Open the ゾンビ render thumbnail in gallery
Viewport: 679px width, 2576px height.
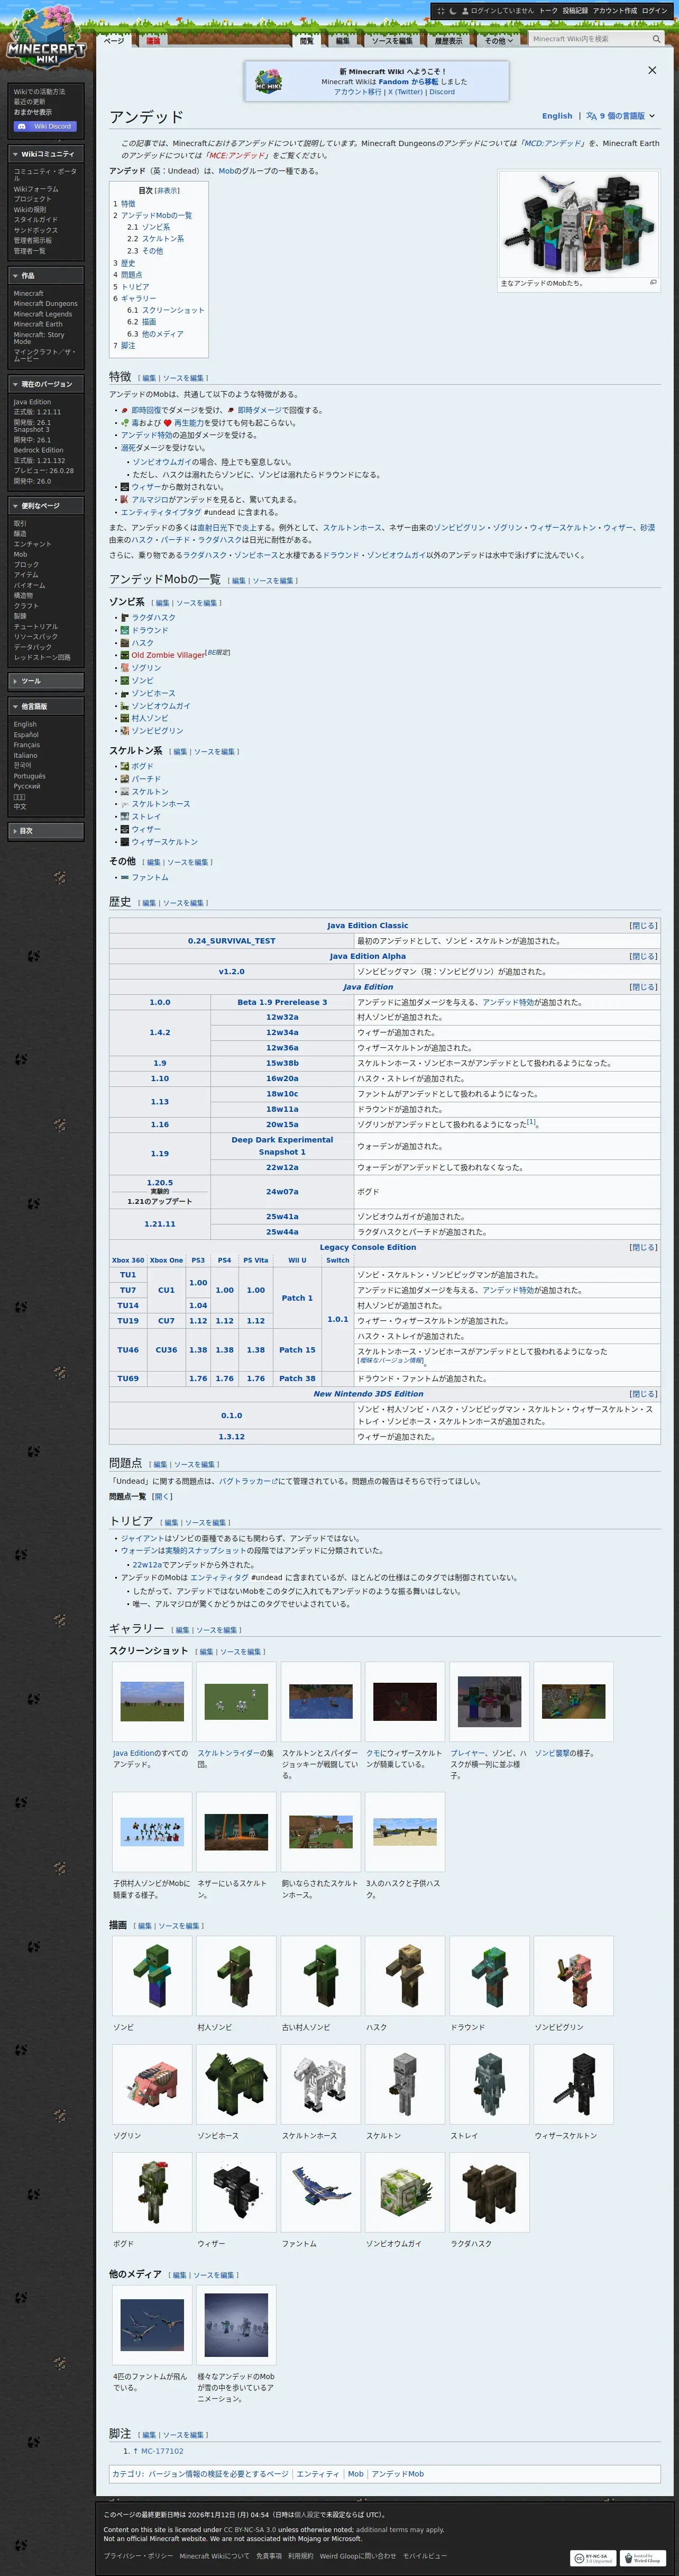(x=152, y=1975)
